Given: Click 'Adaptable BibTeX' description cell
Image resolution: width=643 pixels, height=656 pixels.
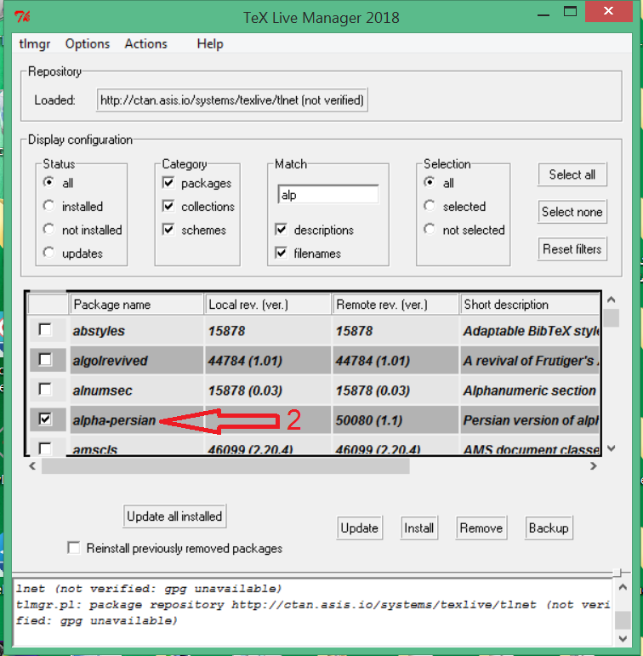Looking at the screenshot, I should (x=530, y=331).
